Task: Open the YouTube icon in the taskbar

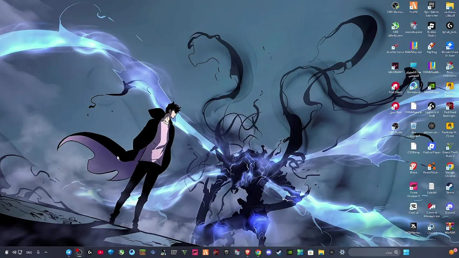Action: (100, 252)
